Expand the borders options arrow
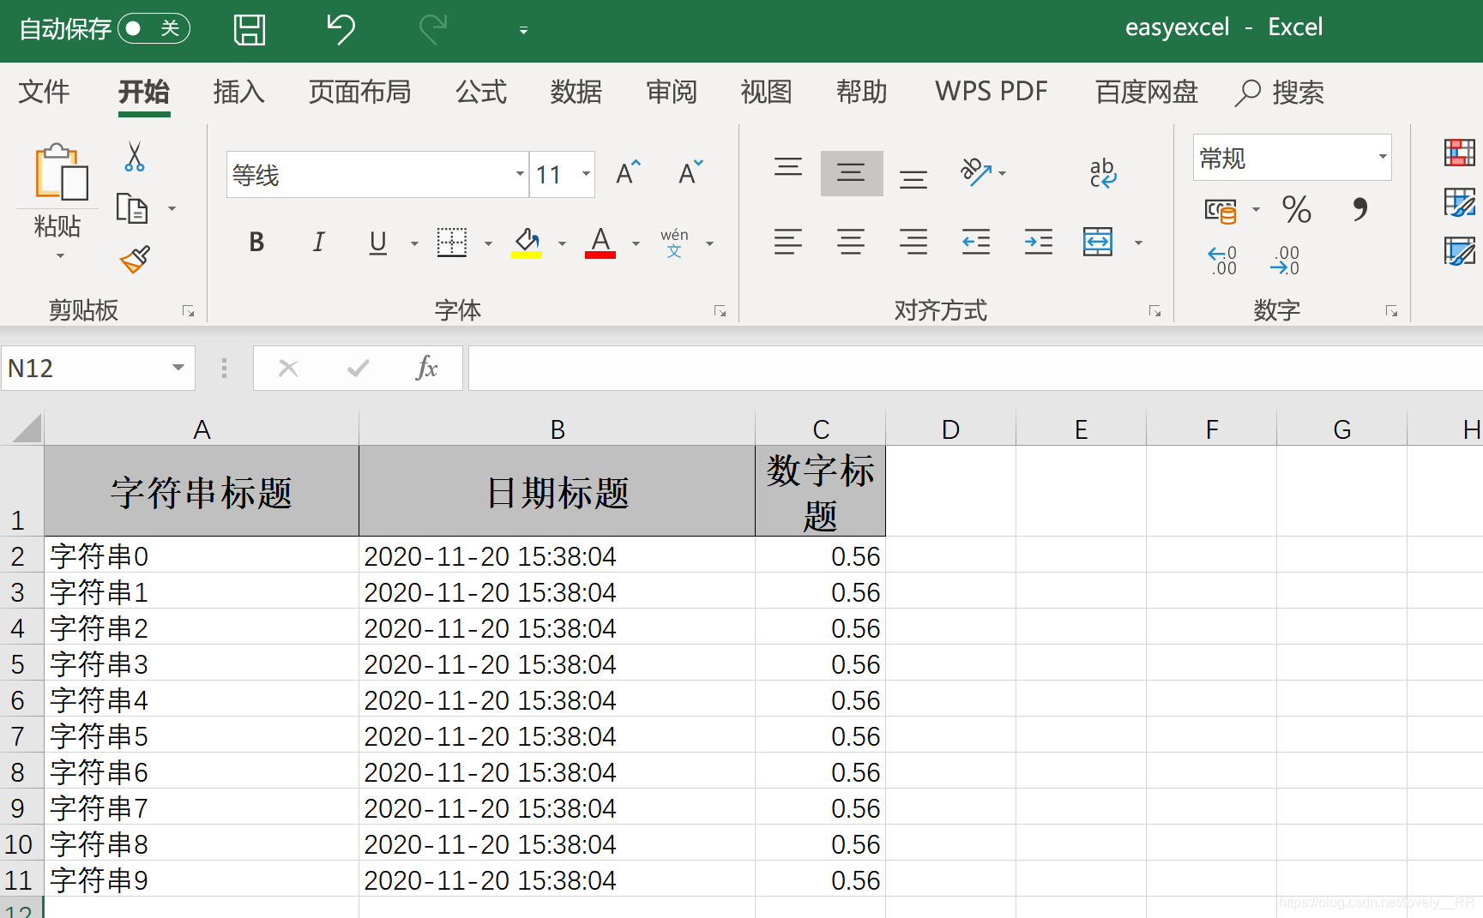The height and width of the screenshot is (918, 1483). 488,243
